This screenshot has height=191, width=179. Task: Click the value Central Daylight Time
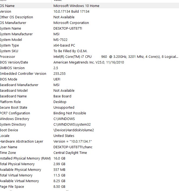coord(70,153)
